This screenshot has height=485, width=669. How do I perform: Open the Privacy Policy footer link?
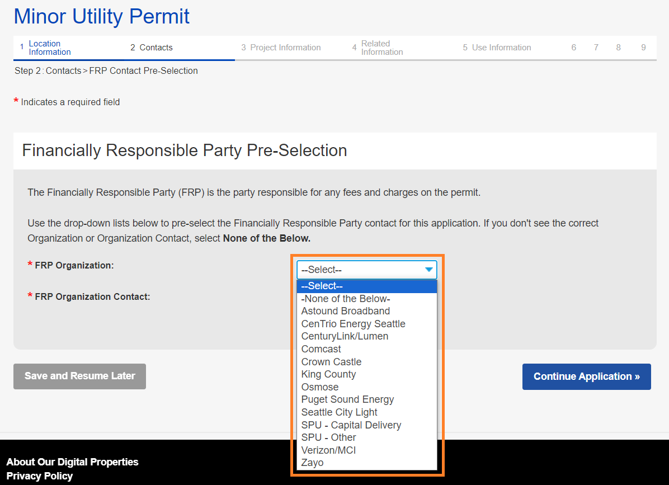40,476
